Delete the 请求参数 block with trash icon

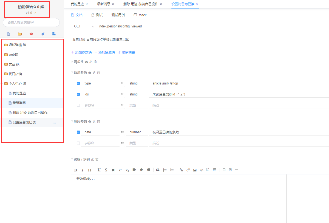(99, 73)
